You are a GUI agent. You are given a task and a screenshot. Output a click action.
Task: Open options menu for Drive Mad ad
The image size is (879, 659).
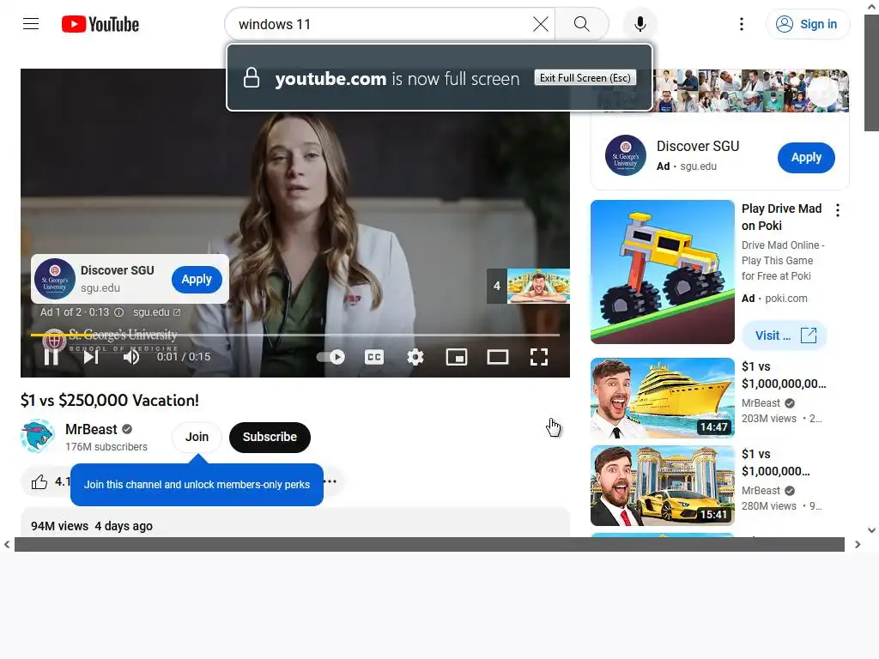838,210
